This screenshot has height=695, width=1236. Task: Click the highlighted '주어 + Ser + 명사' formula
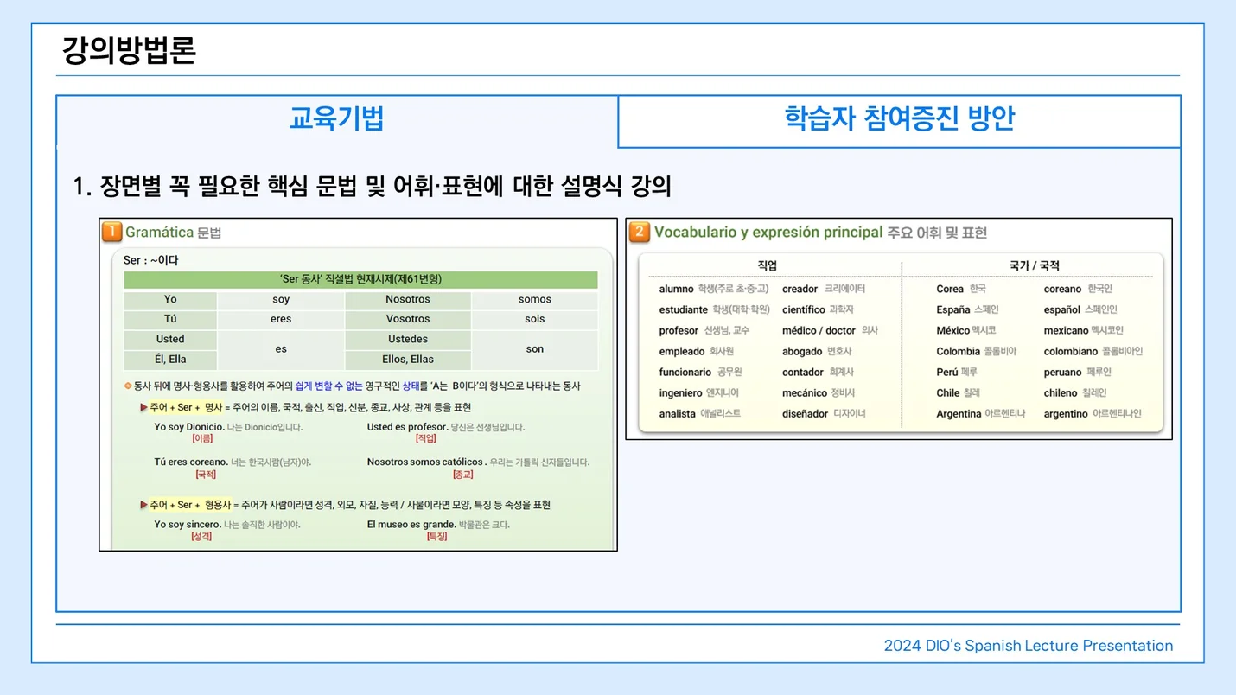pos(186,407)
